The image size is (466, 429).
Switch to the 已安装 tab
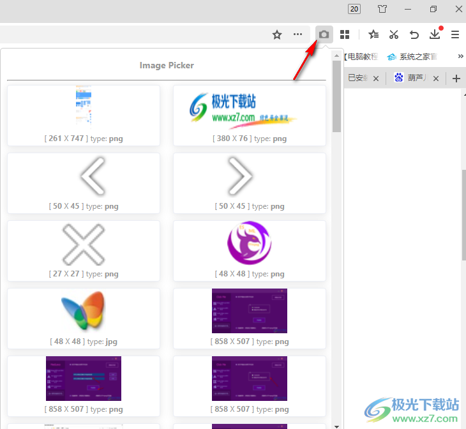coord(357,78)
